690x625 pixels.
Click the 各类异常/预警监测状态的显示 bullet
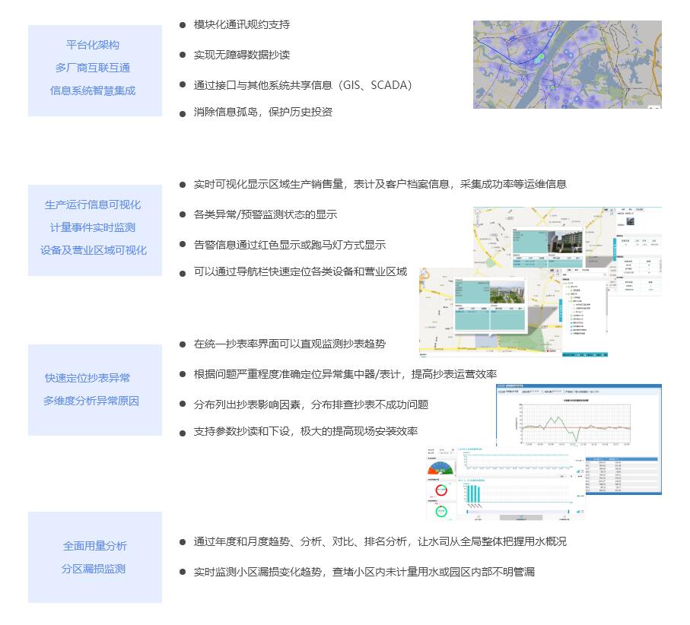(265, 214)
